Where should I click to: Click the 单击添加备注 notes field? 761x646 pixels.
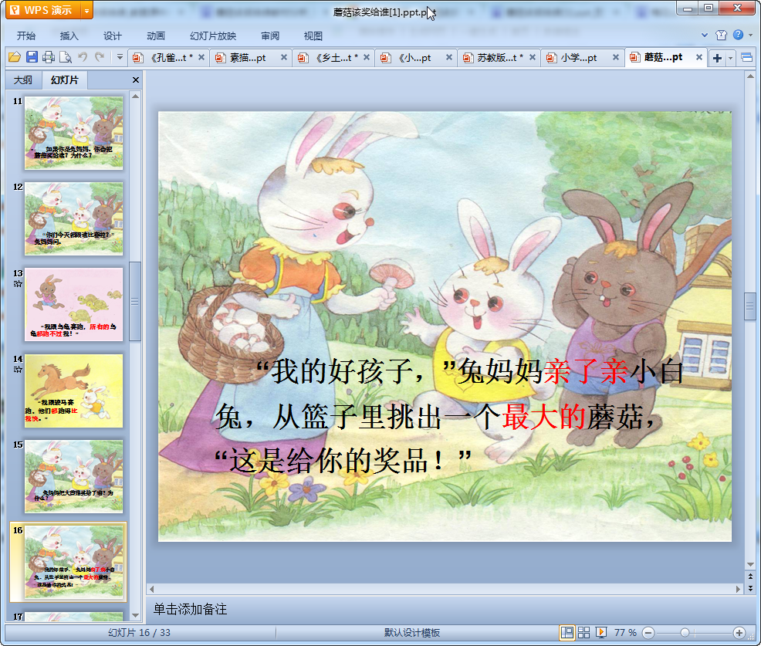click(445, 609)
